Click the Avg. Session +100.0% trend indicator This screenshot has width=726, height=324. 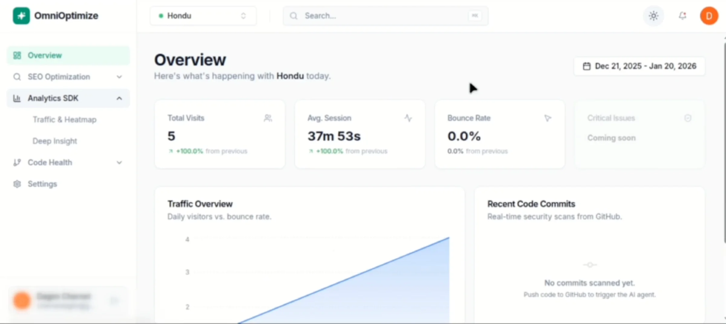(x=326, y=151)
